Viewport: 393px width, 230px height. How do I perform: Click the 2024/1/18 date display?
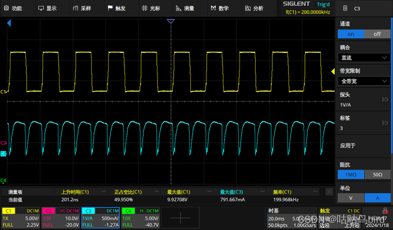tap(377, 225)
